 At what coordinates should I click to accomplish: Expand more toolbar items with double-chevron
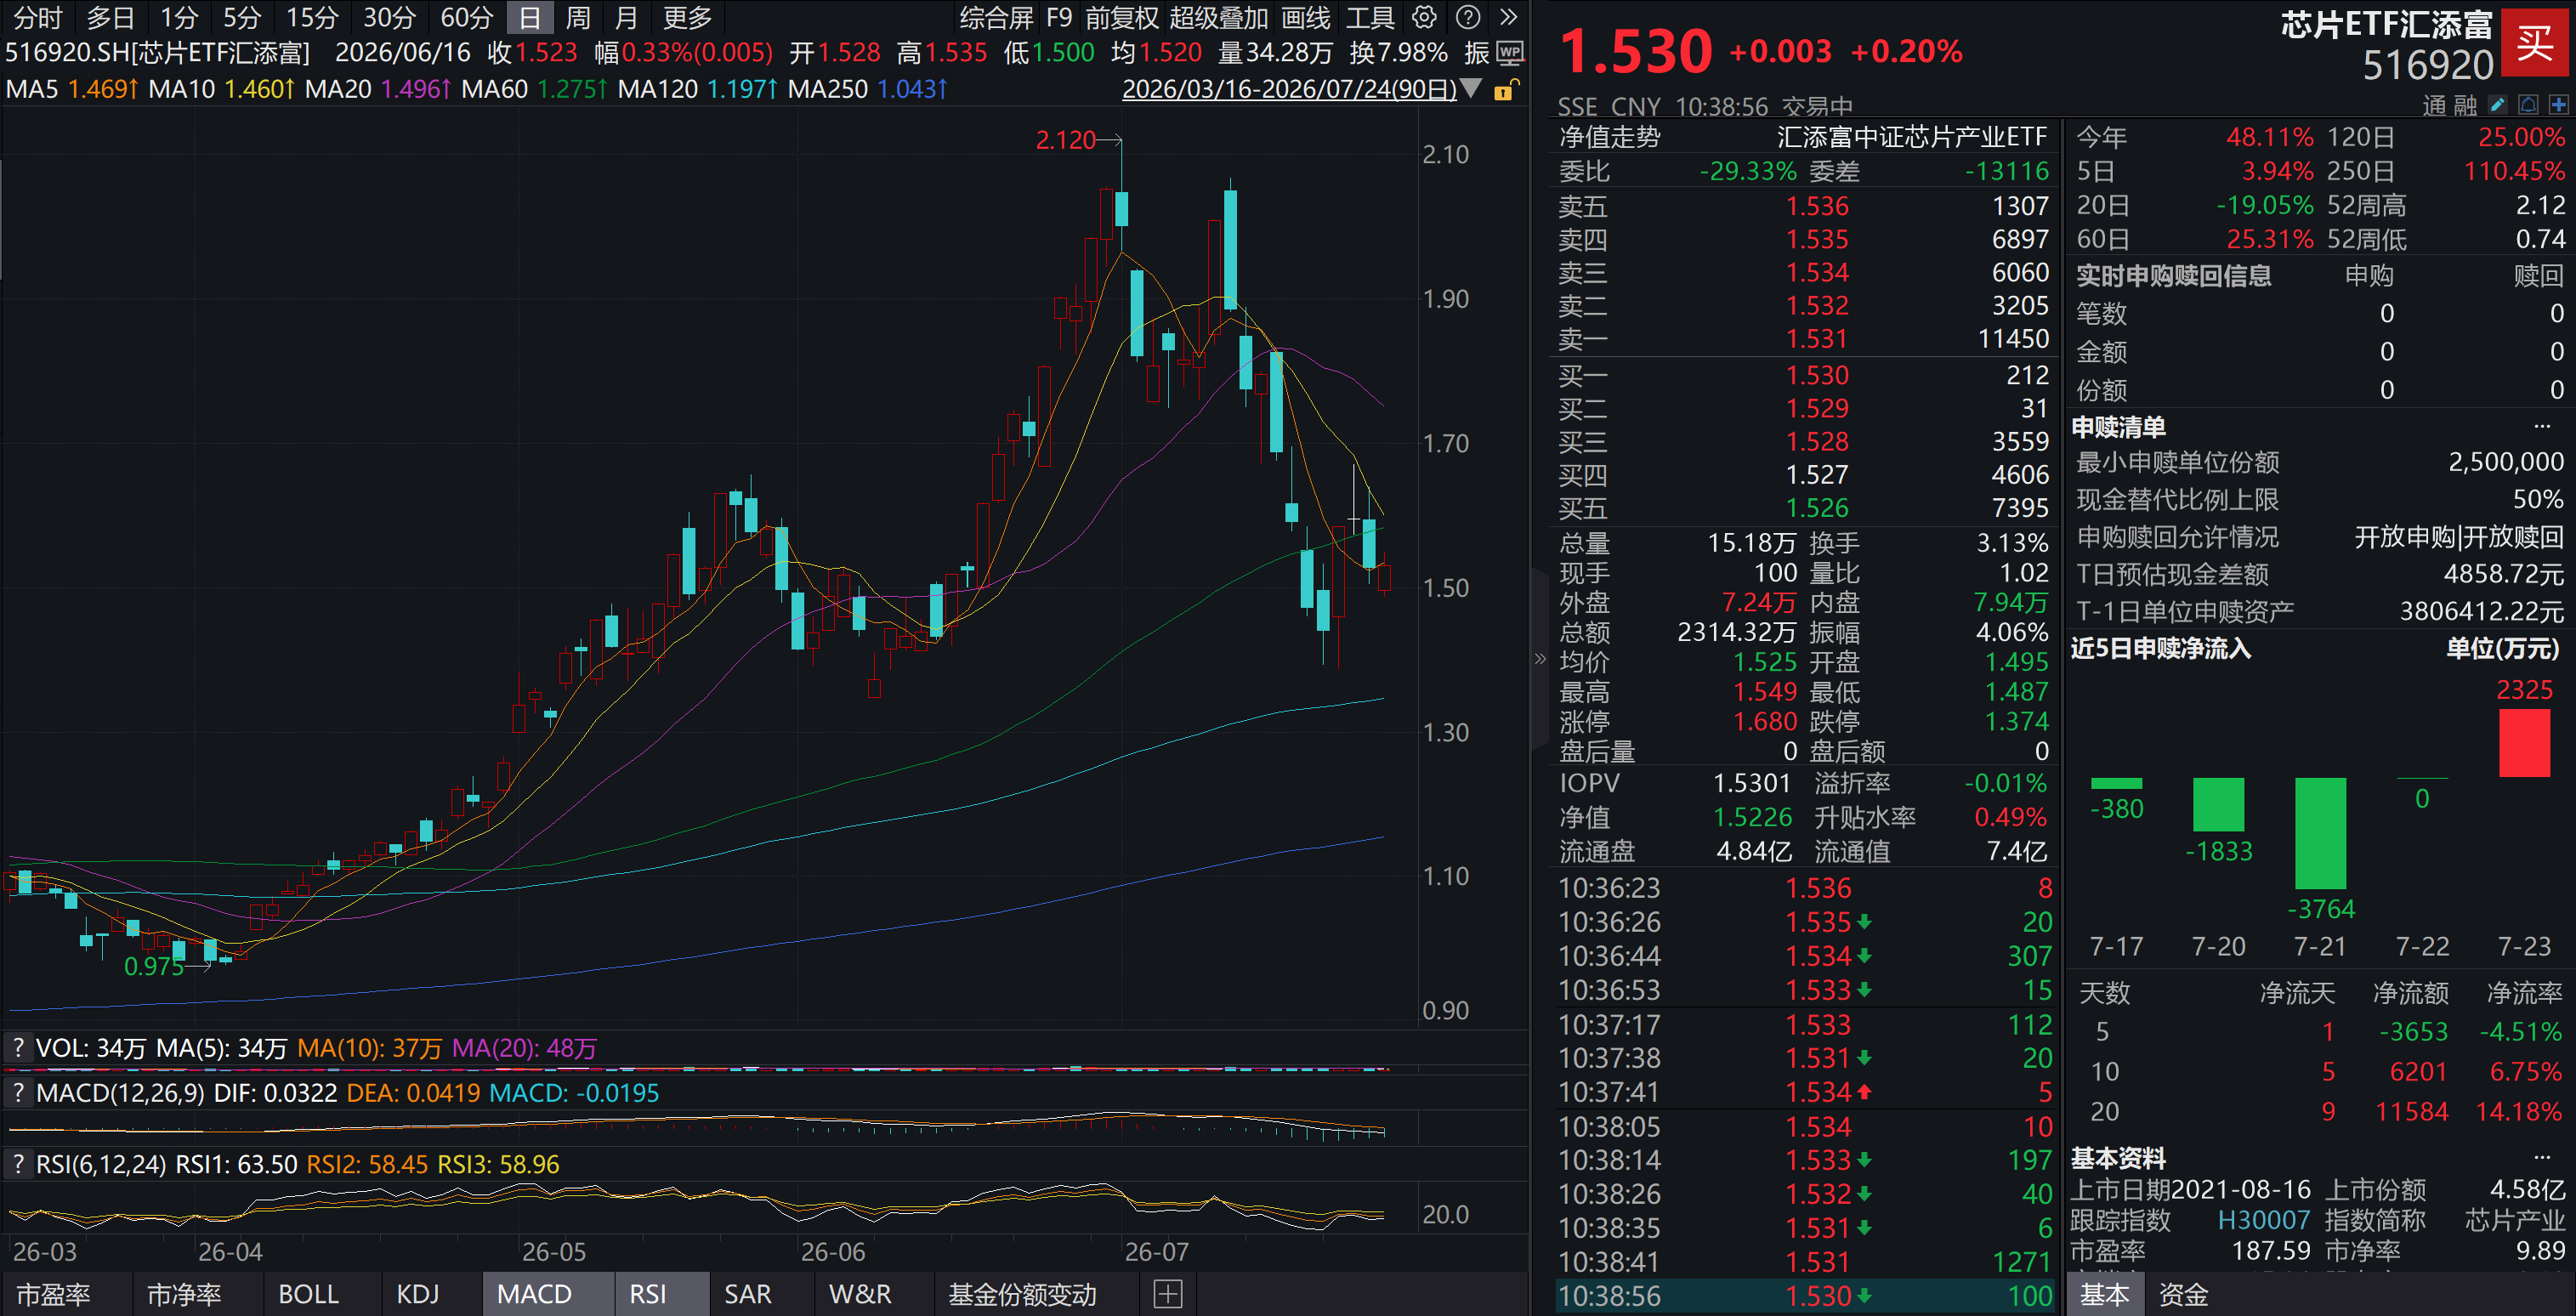1509,17
